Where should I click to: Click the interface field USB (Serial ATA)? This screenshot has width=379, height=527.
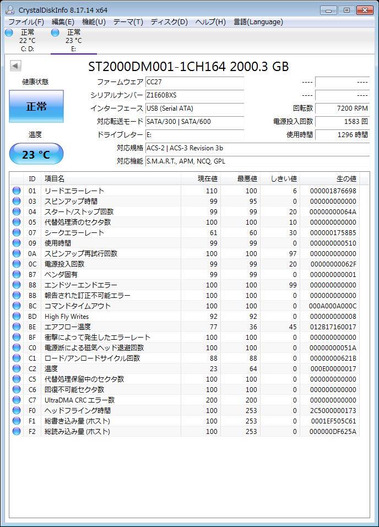tap(194, 108)
